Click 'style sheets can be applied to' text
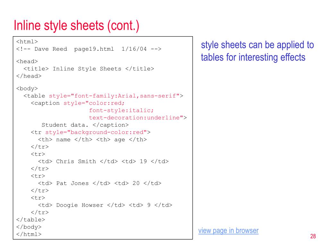The image size is (328, 250). 257,45
